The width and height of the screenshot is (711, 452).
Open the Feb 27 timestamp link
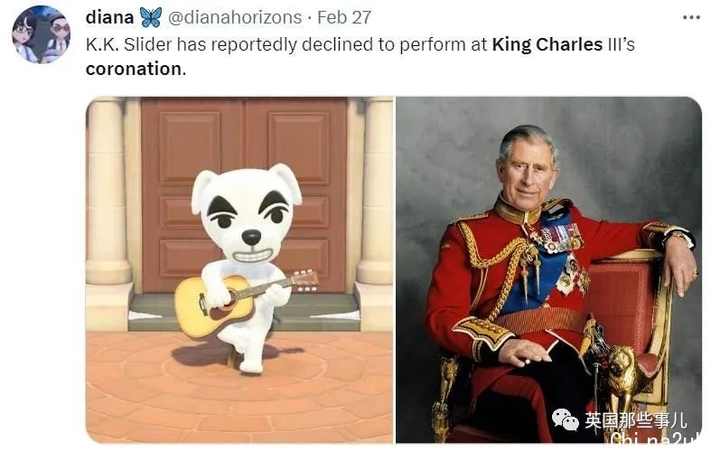344,18
